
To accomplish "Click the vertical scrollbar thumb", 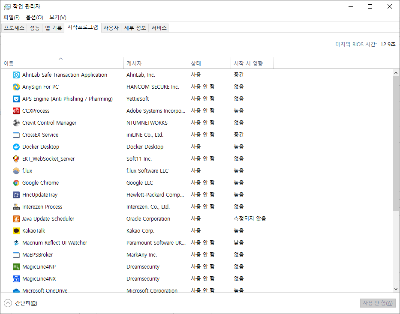I will tap(396, 143).
